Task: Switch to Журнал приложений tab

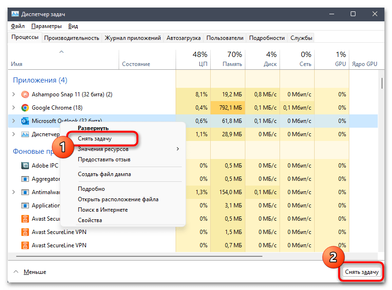Action: [x=132, y=38]
